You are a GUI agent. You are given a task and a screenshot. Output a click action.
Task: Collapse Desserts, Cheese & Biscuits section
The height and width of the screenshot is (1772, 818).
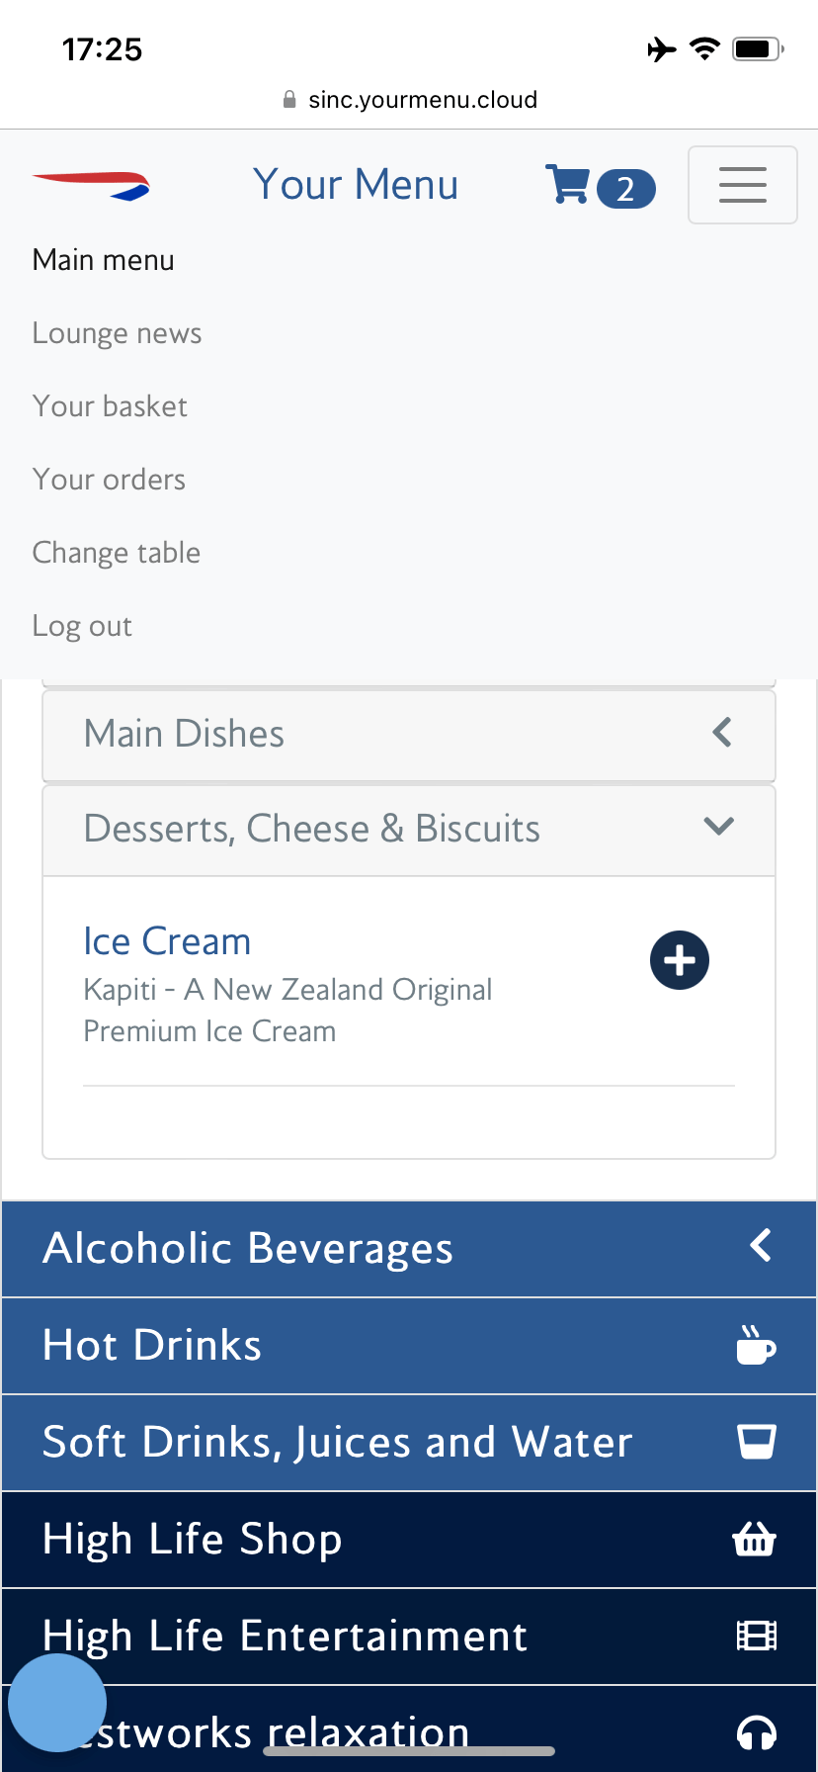pyautogui.click(x=409, y=829)
